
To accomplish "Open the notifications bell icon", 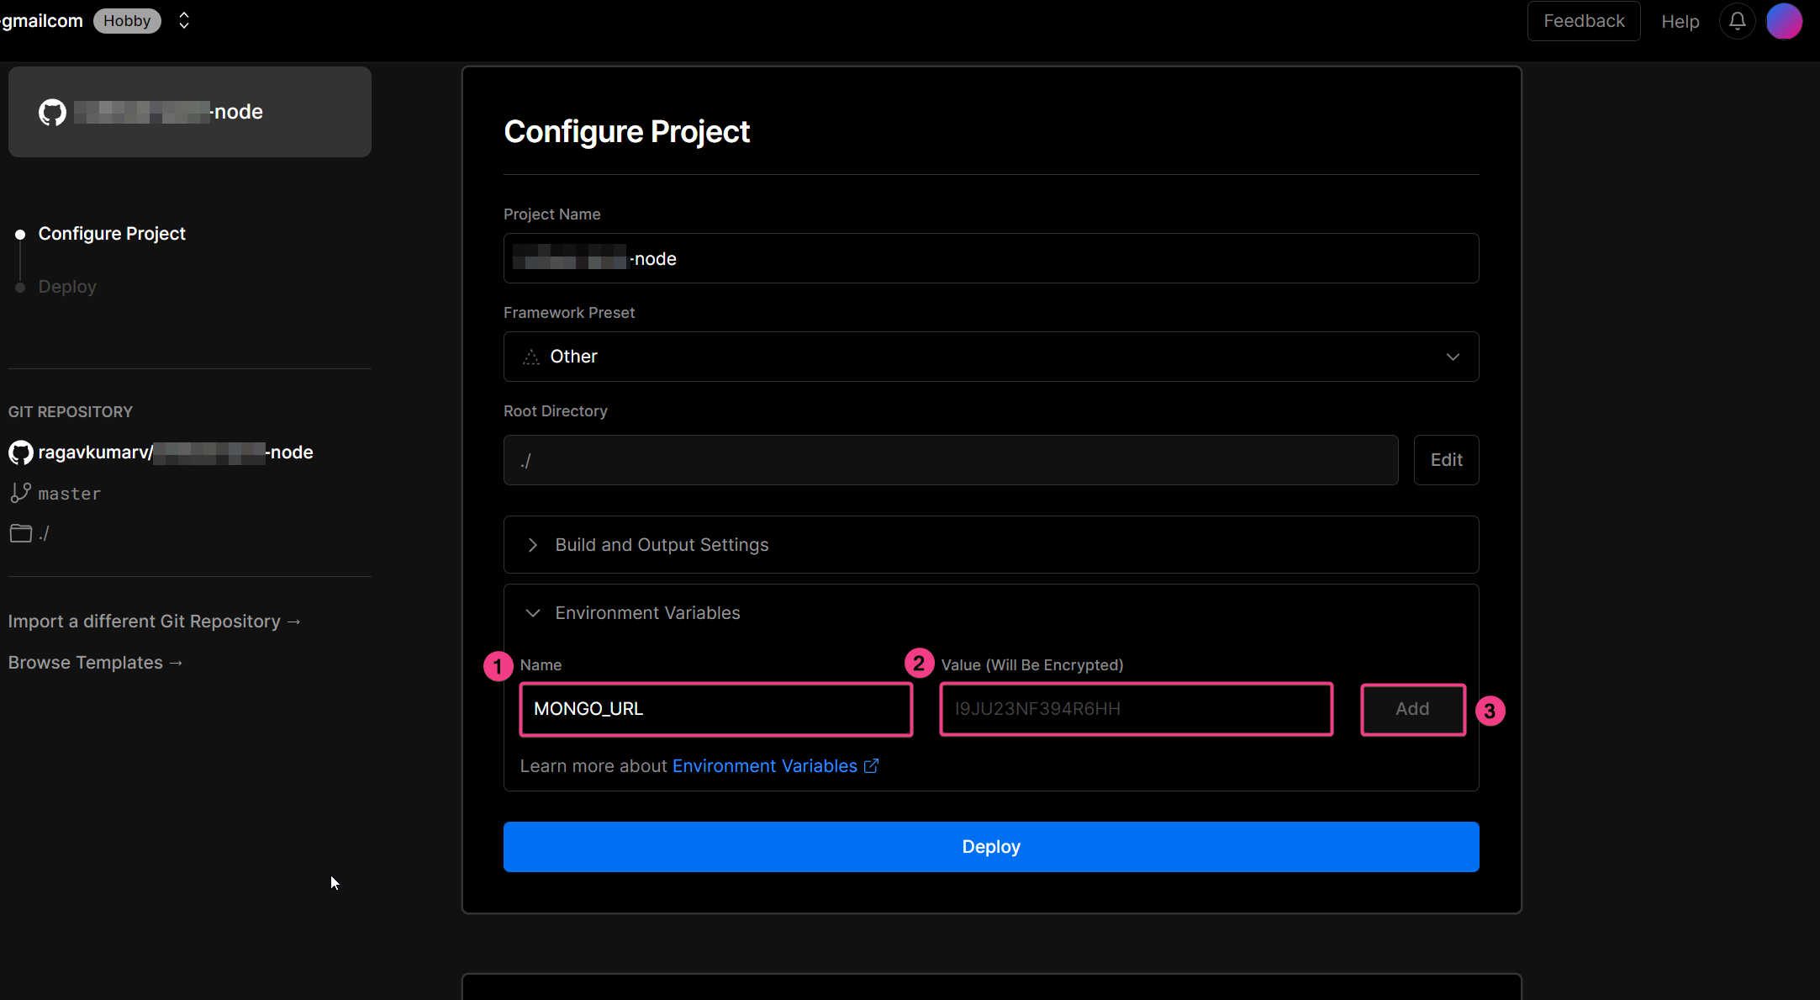I will pyautogui.click(x=1737, y=21).
